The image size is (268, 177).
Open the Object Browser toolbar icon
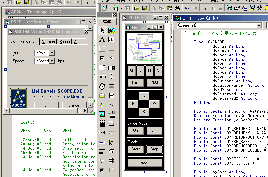click(252, 8)
